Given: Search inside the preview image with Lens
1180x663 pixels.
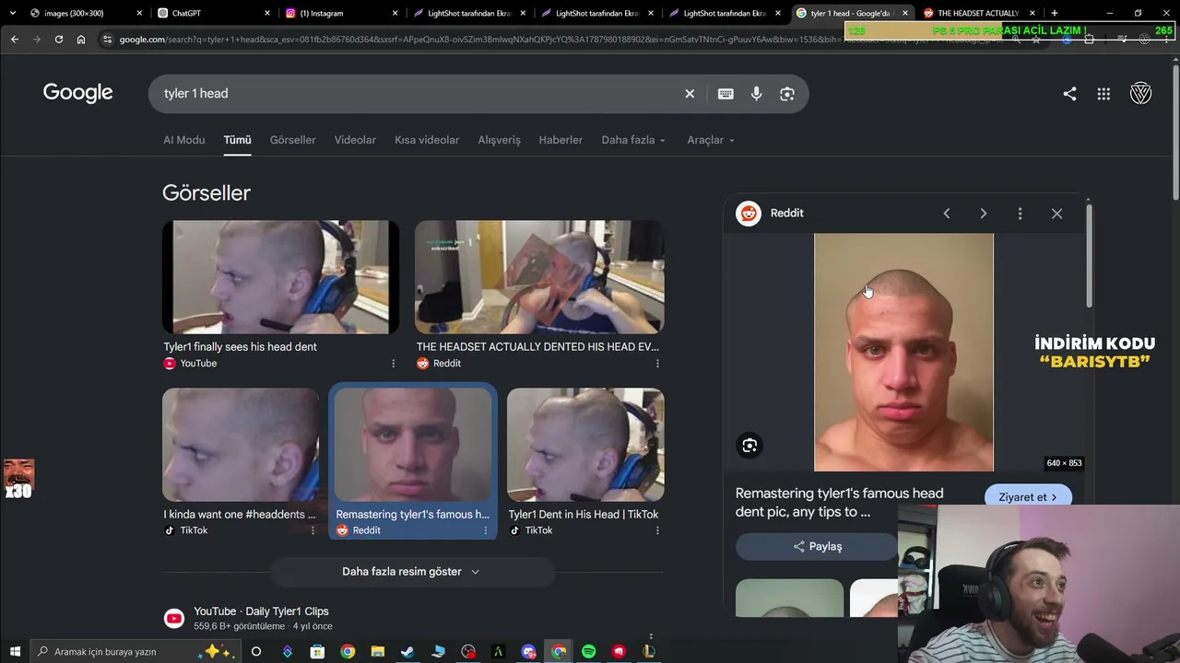Looking at the screenshot, I should [749, 446].
